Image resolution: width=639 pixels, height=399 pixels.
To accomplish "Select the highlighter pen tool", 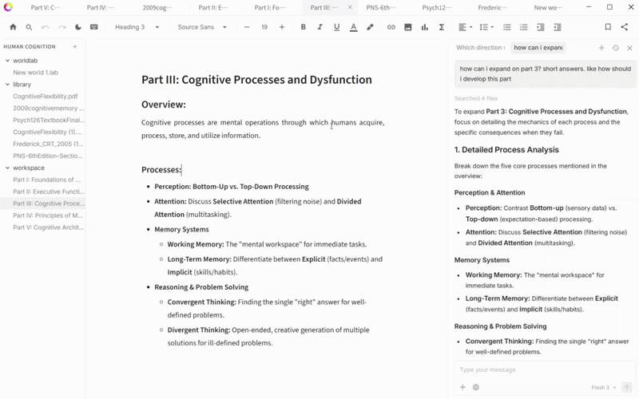I will coord(370,27).
